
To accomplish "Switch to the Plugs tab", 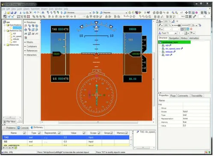I will click(173, 96).
